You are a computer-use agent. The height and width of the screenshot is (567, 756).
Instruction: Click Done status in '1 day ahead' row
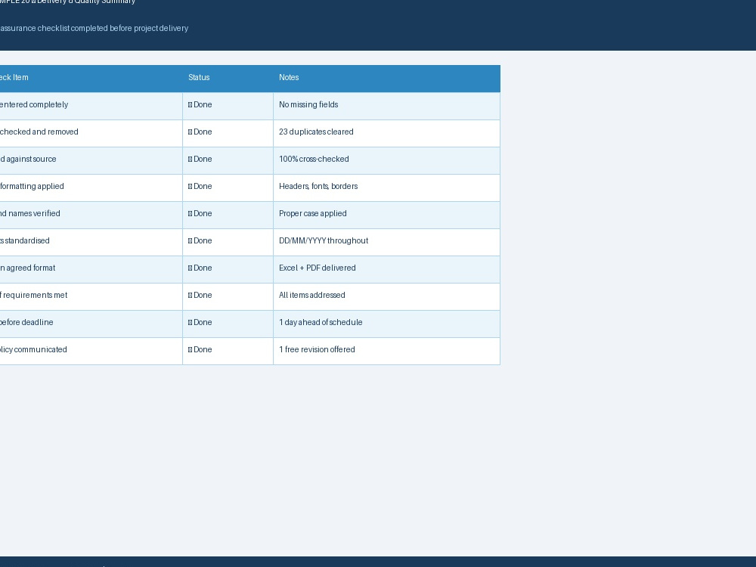click(x=228, y=324)
